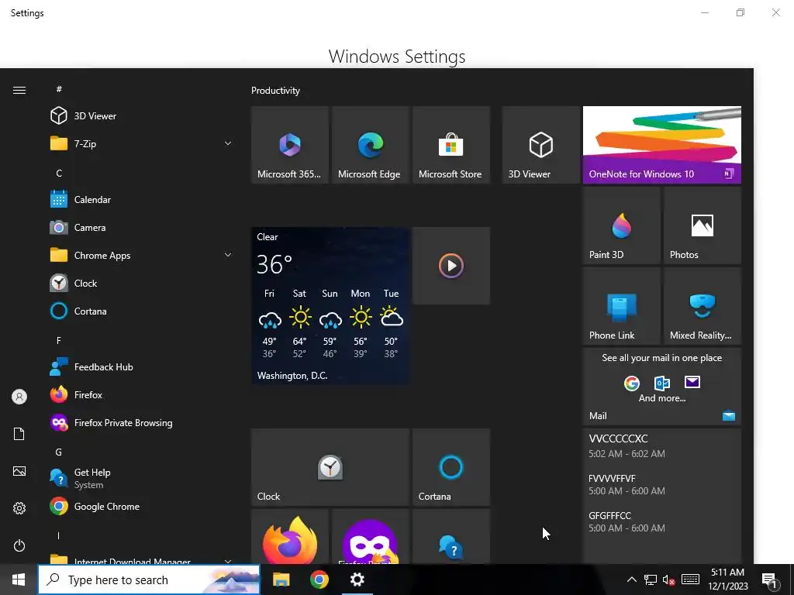794x595 pixels.
Task: Open the Paint 3D tile
Action: (621, 225)
